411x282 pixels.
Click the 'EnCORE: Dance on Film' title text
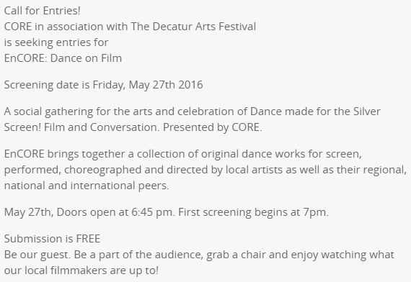[63, 58]
